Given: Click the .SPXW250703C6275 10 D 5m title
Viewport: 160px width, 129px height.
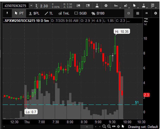Looking at the screenshot, I should [x=26, y=21].
